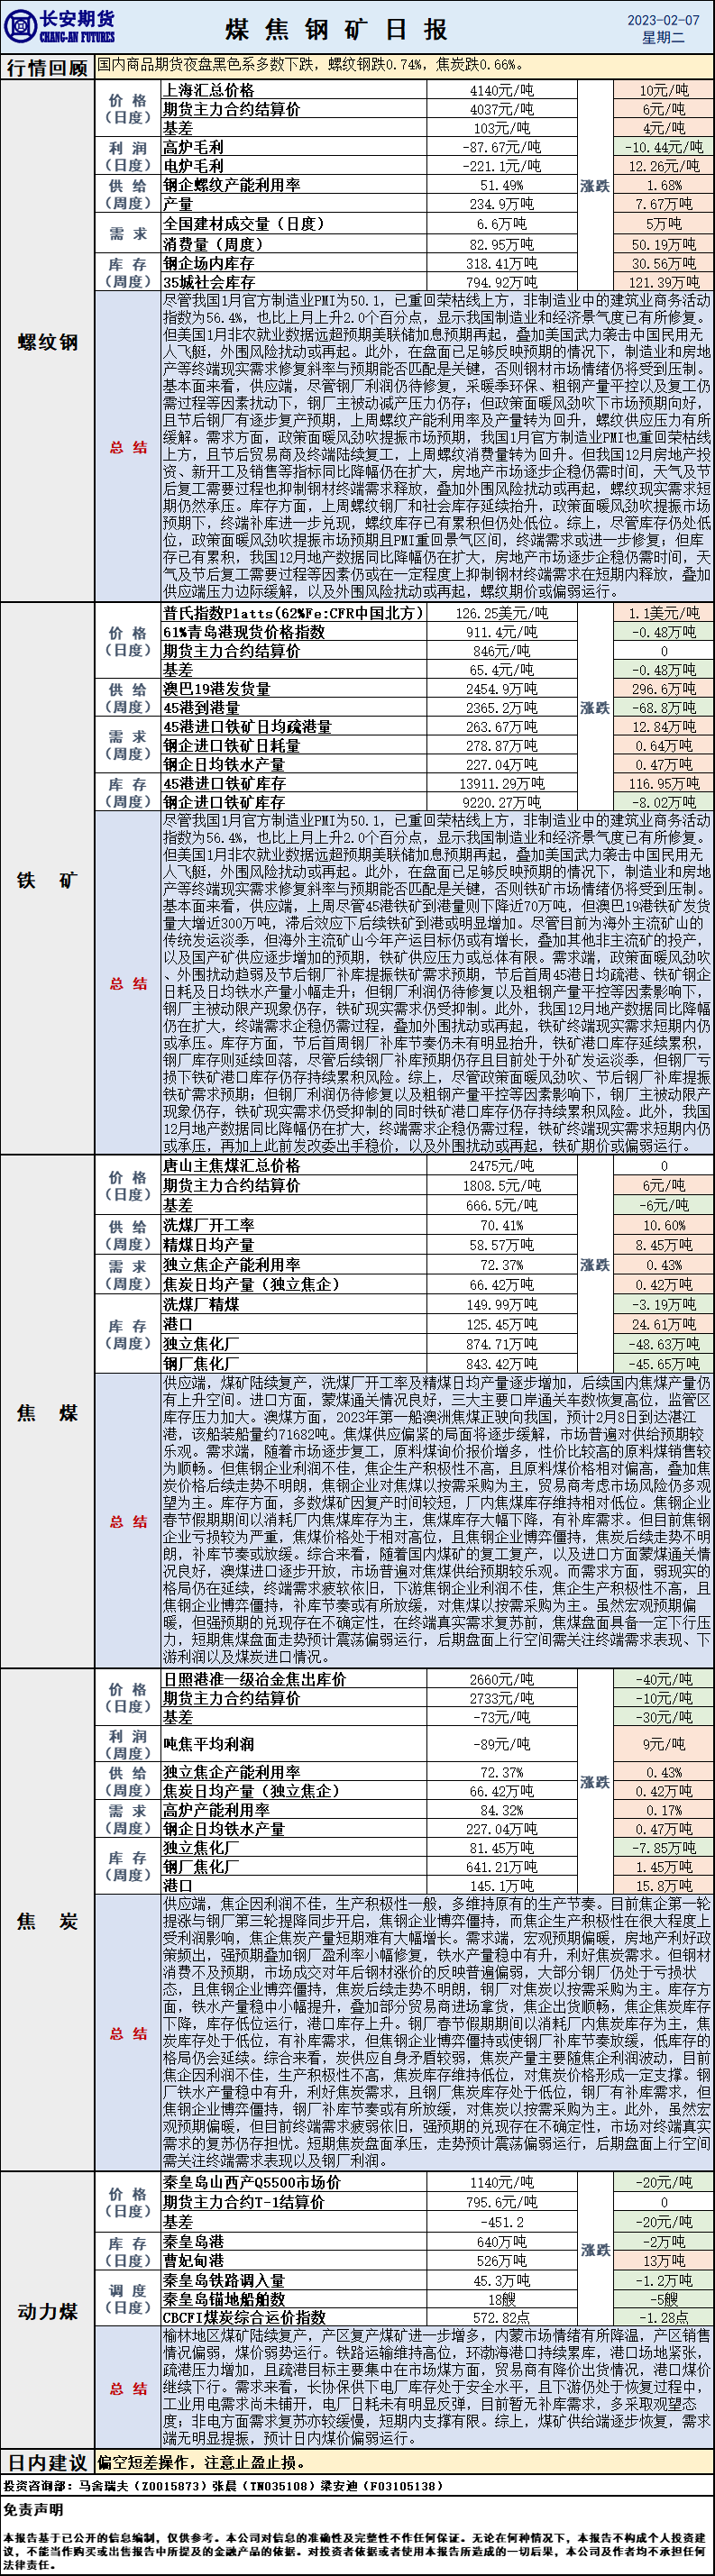Screen dimensions: 715x2576
Task: Click the 唐山主焦煤汇总价格 row label
Action: coord(231,1166)
